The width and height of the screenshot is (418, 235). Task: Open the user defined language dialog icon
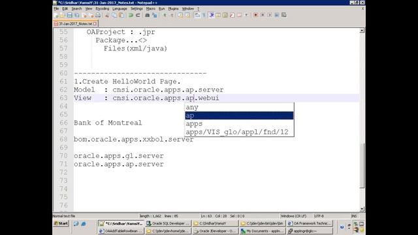[218, 15]
